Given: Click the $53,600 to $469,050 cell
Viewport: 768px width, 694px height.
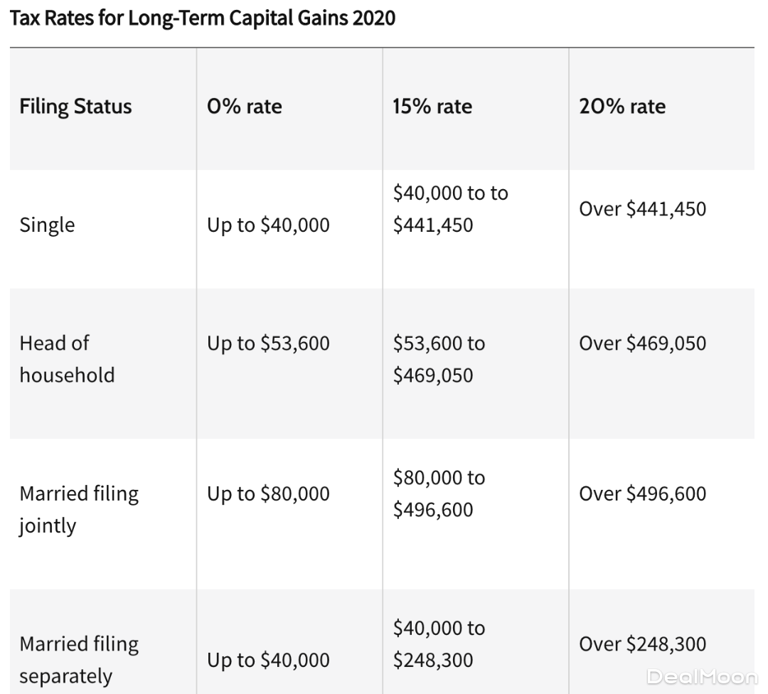Looking at the screenshot, I should coord(439,359).
